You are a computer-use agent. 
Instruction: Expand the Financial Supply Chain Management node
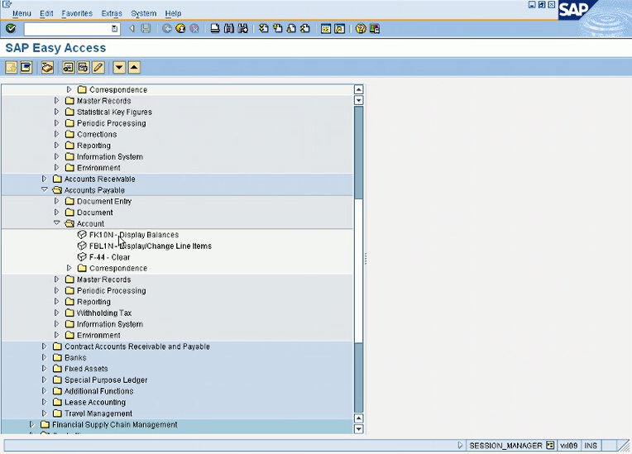pyautogui.click(x=31, y=424)
